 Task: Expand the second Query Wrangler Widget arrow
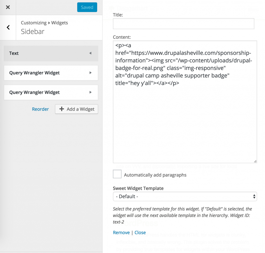pos(90,92)
